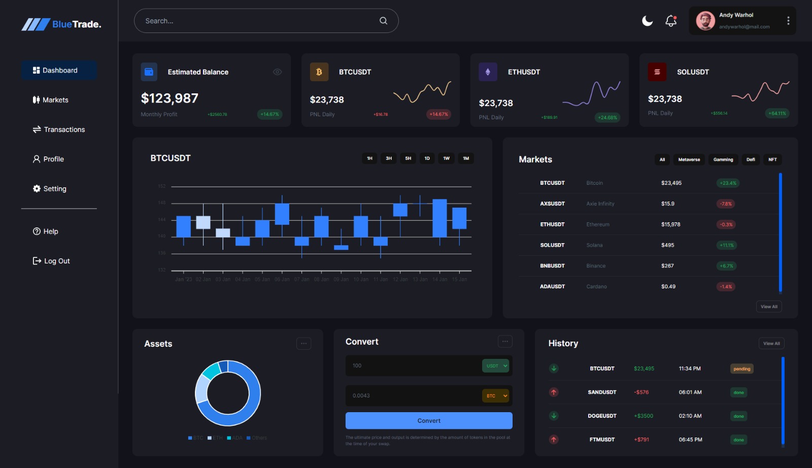Open the Assets card options menu
This screenshot has height=468, width=812.
coord(303,344)
